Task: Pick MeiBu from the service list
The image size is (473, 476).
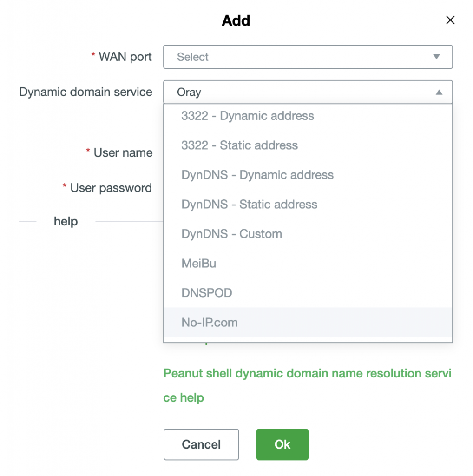Action: pos(308,263)
